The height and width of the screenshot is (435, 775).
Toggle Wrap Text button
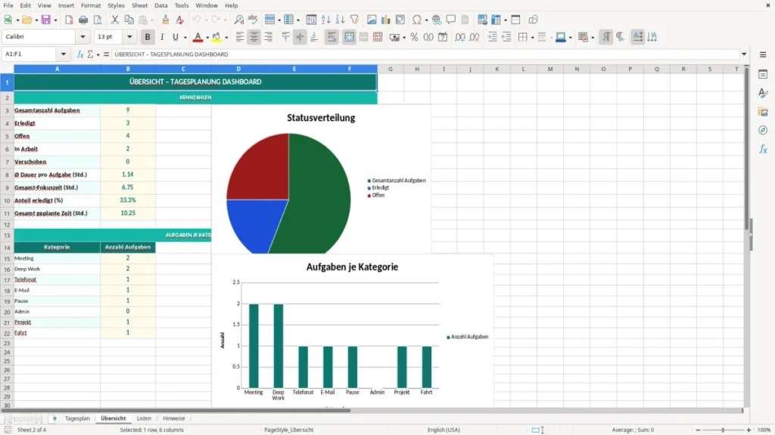[x=331, y=37]
